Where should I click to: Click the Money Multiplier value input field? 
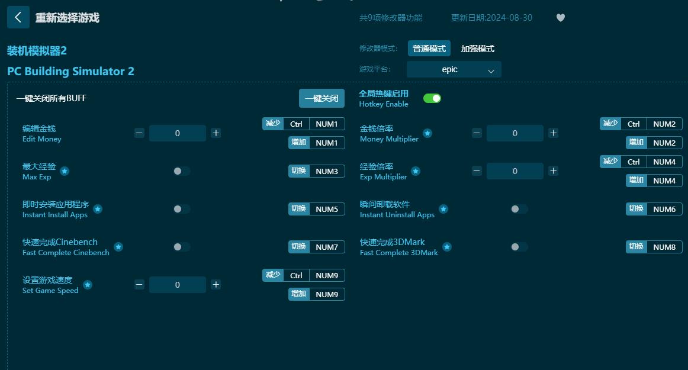point(515,133)
